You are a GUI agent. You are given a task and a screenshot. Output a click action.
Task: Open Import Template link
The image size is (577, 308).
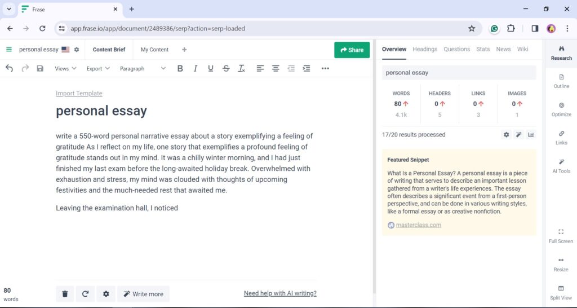79,93
